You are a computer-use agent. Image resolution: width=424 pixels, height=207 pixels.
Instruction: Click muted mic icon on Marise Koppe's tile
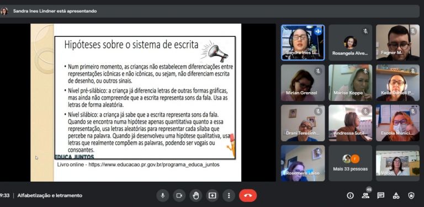point(365,71)
